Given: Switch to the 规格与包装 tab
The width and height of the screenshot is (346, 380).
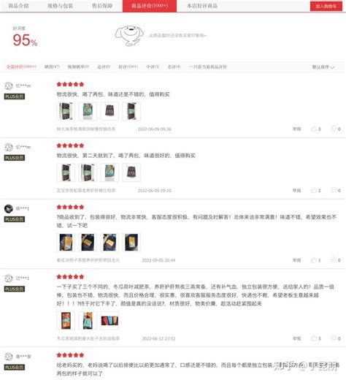Looking at the screenshot, I should pos(61,6).
